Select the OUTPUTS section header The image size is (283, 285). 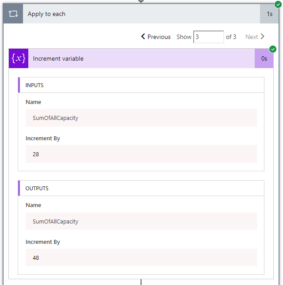[x=37, y=188]
